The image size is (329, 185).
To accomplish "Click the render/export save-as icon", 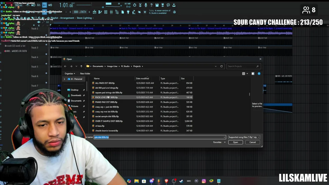I will pyautogui.click(x=162, y=5).
